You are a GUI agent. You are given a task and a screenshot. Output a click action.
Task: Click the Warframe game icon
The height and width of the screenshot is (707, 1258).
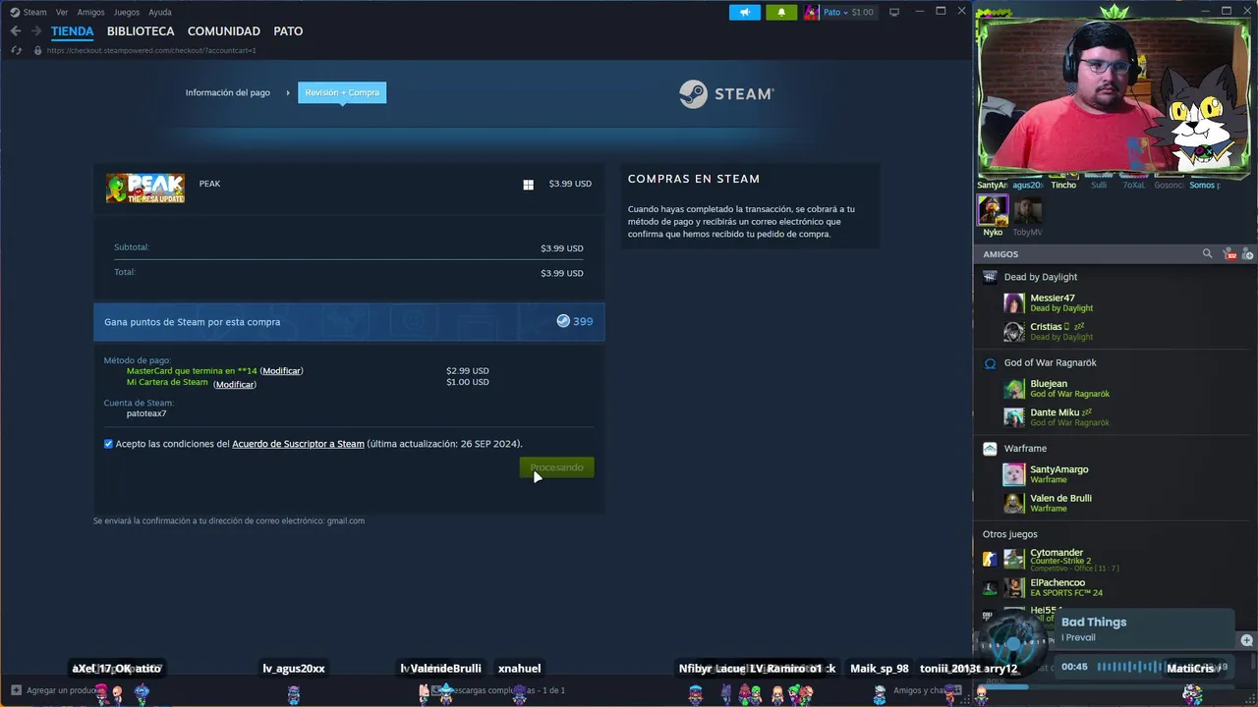990,449
